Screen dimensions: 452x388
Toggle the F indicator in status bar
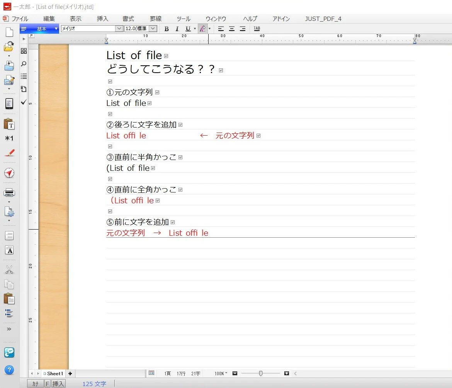[x=48, y=384]
